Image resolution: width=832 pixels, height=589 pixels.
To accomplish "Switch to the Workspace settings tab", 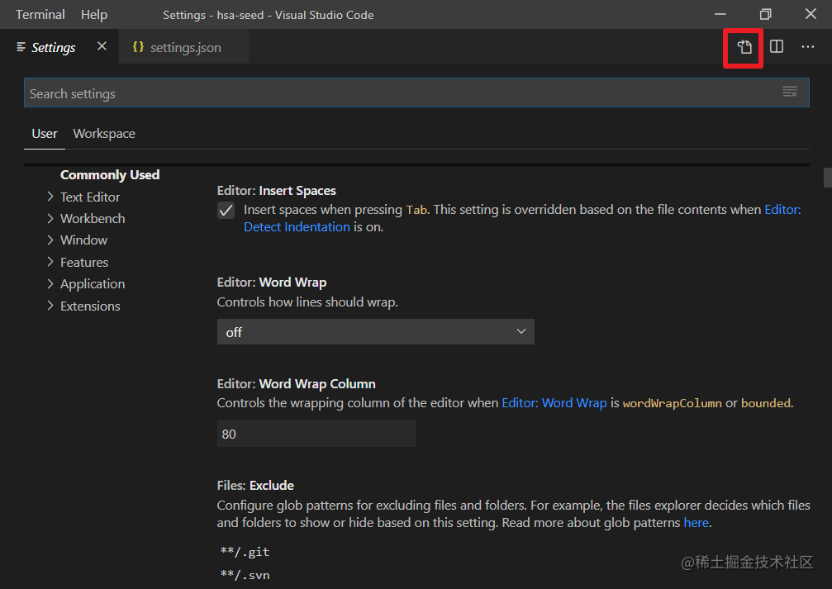I will (104, 134).
